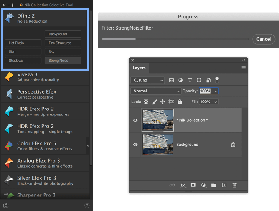The width and height of the screenshot is (279, 211).
Task: Click the link layers icon
Action: [172, 185]
